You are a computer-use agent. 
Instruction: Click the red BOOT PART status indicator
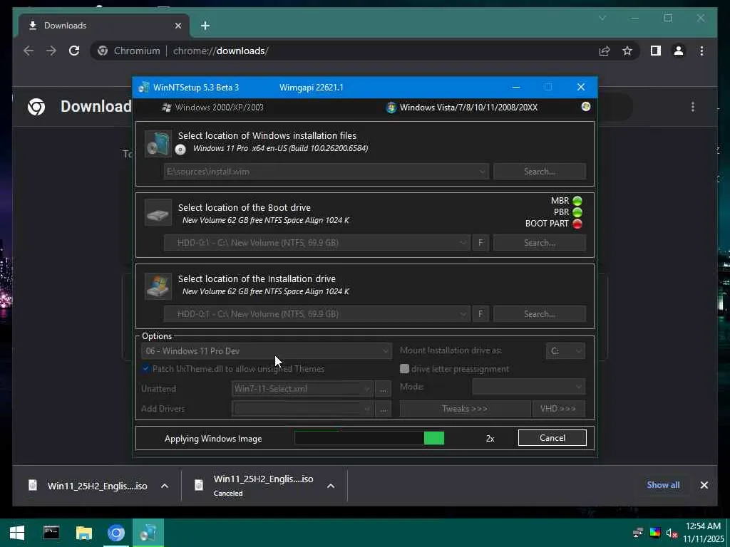click(577, 224)
